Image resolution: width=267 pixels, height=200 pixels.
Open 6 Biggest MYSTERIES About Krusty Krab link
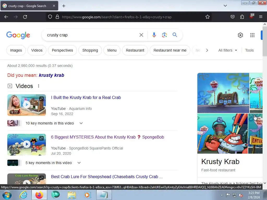[x=107, y=137]
